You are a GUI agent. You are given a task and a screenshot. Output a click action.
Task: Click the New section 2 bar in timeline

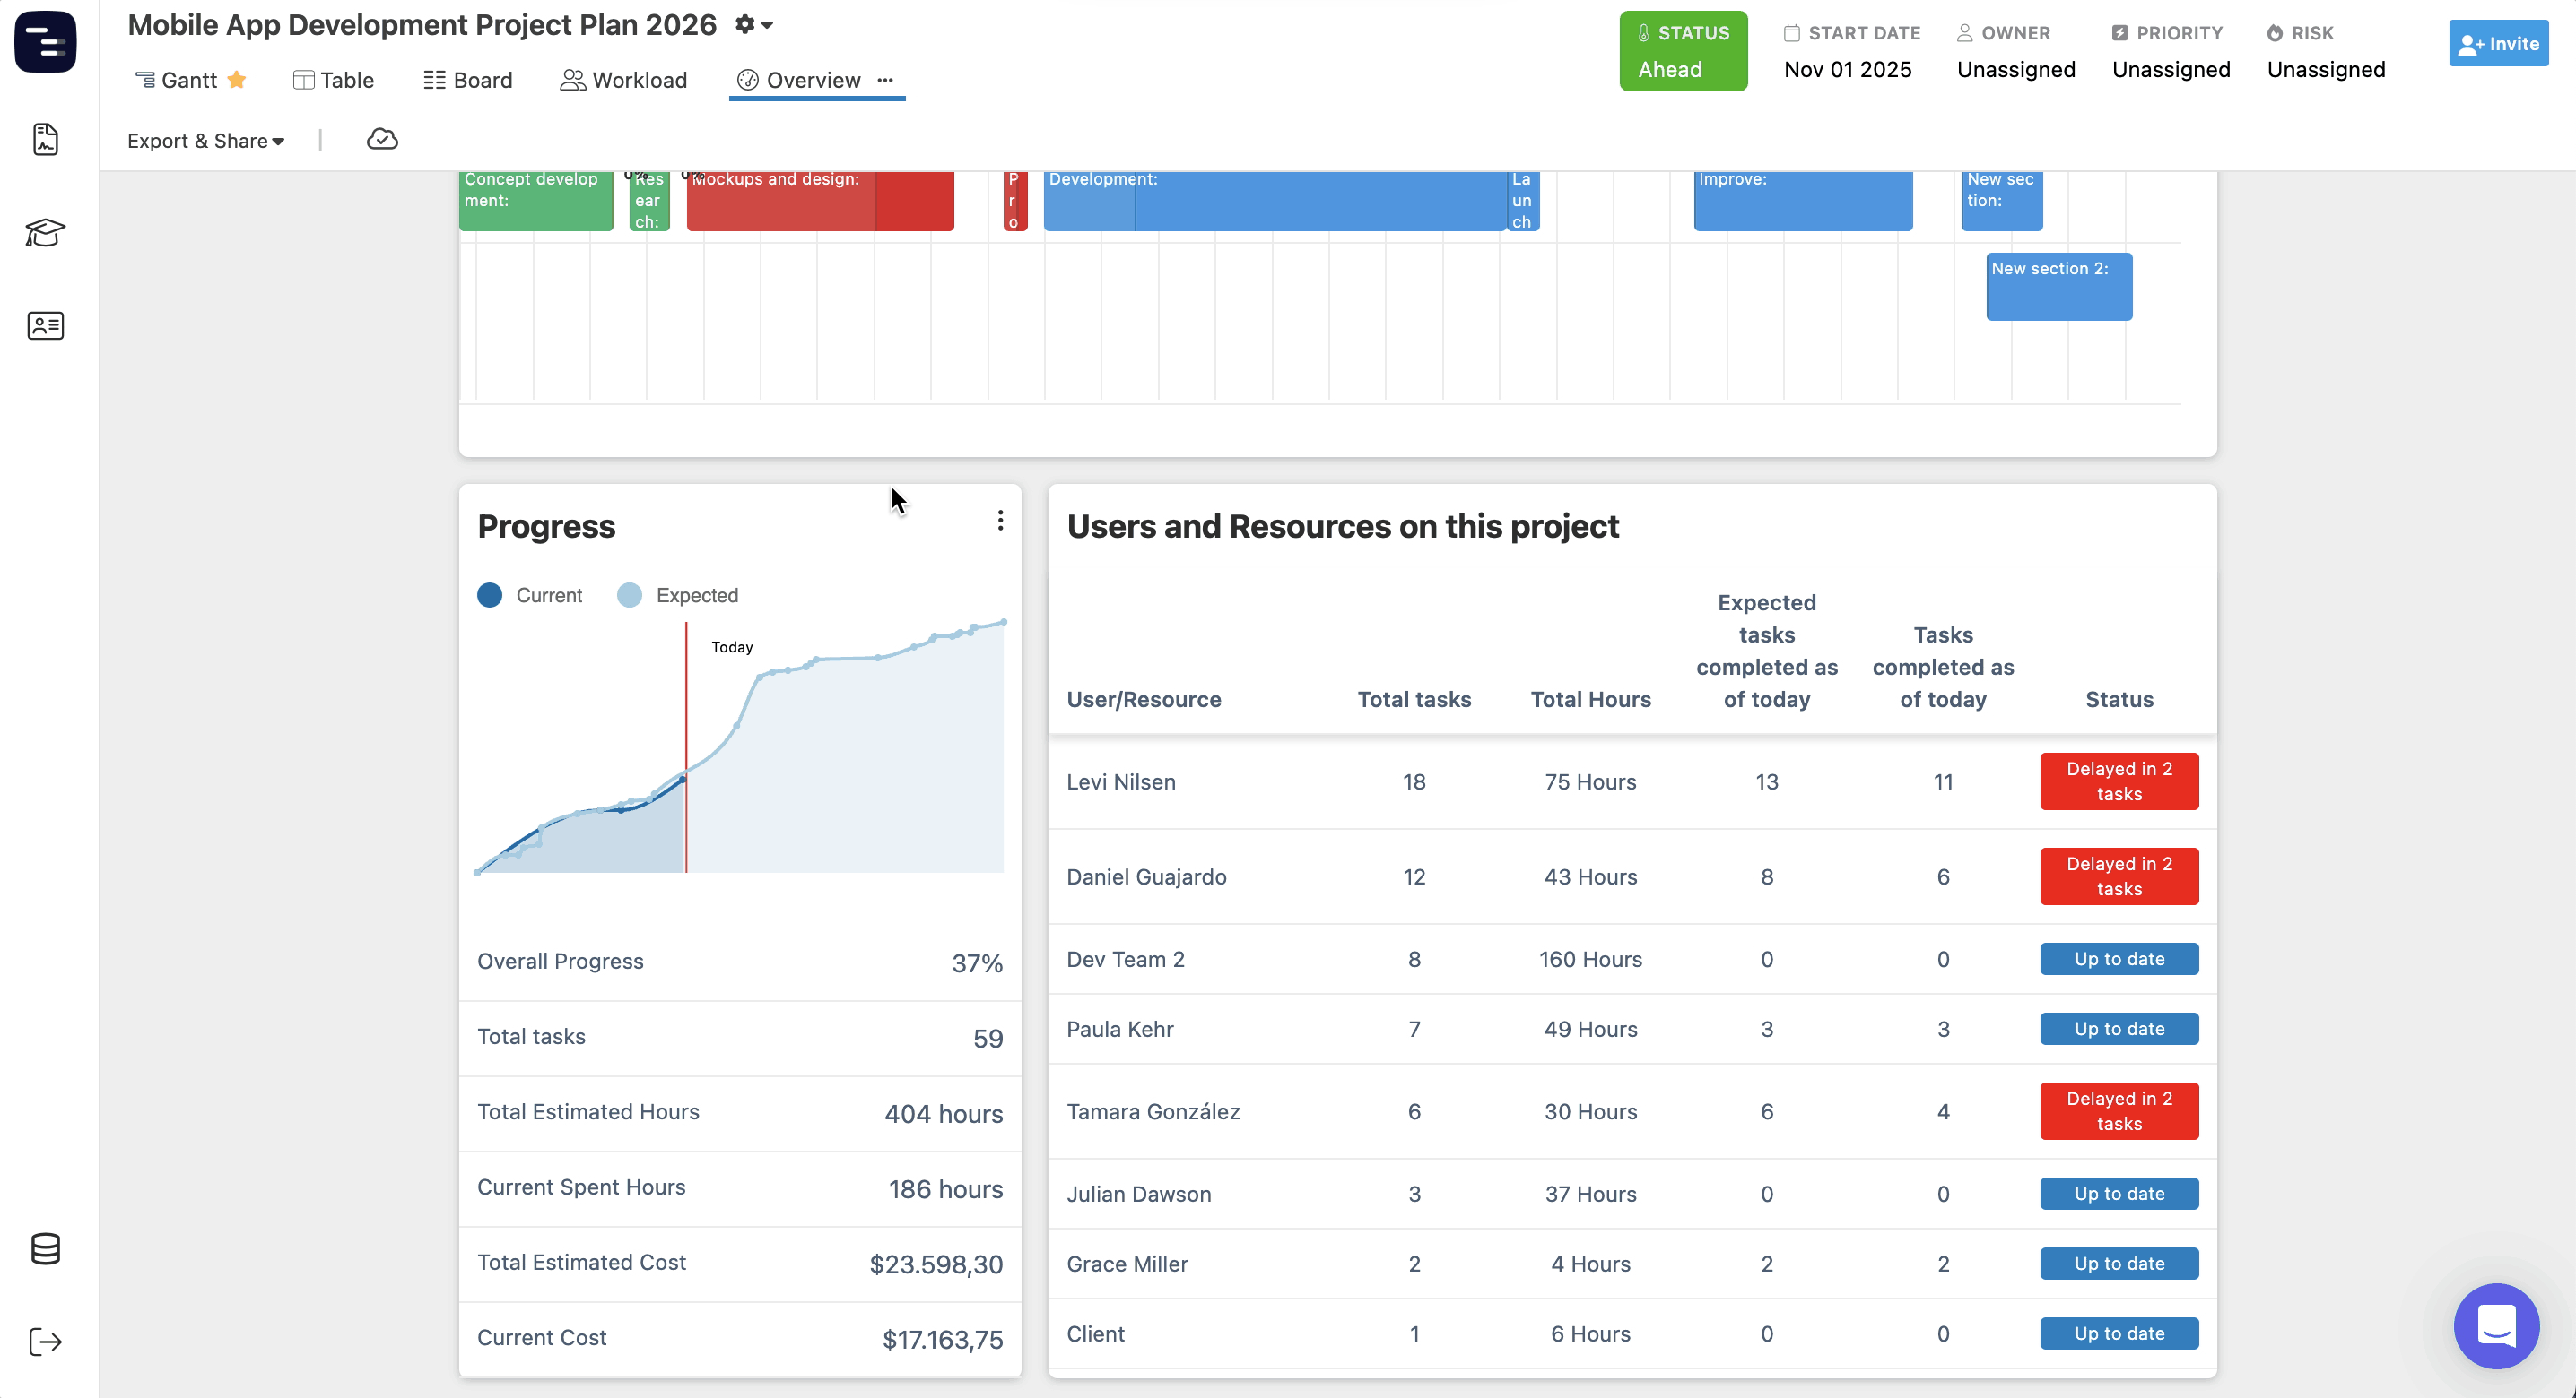2059,288
